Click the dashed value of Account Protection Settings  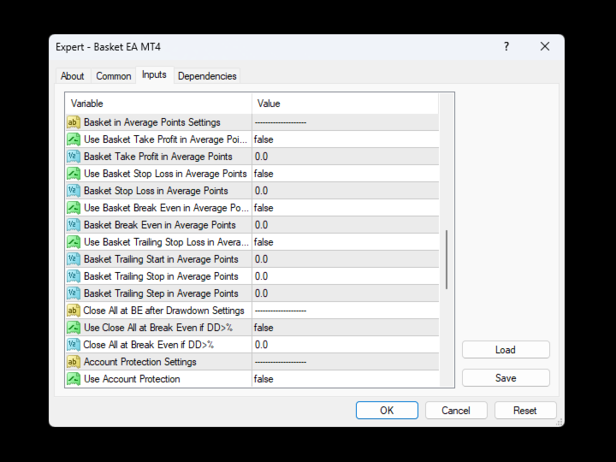[281, 362]
